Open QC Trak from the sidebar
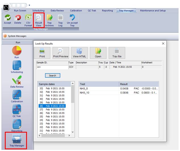The height and width of the screenshot is (151, 180). [17, 111]
